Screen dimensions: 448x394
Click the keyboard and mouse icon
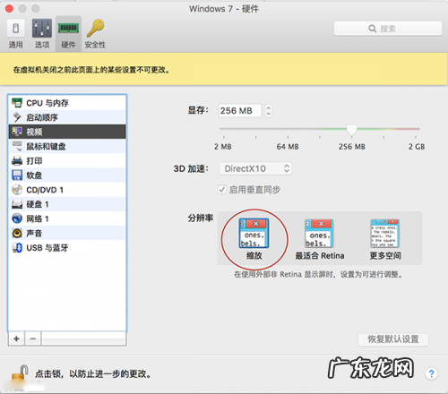point(17,146)
